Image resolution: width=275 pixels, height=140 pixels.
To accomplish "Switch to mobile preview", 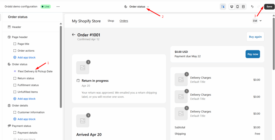I will coord(237,7).
